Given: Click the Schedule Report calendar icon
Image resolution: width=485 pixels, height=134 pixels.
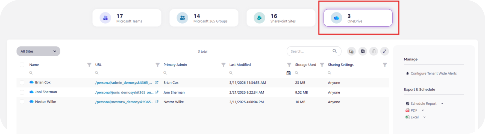Looking at the screenshot, I should 407,104.
